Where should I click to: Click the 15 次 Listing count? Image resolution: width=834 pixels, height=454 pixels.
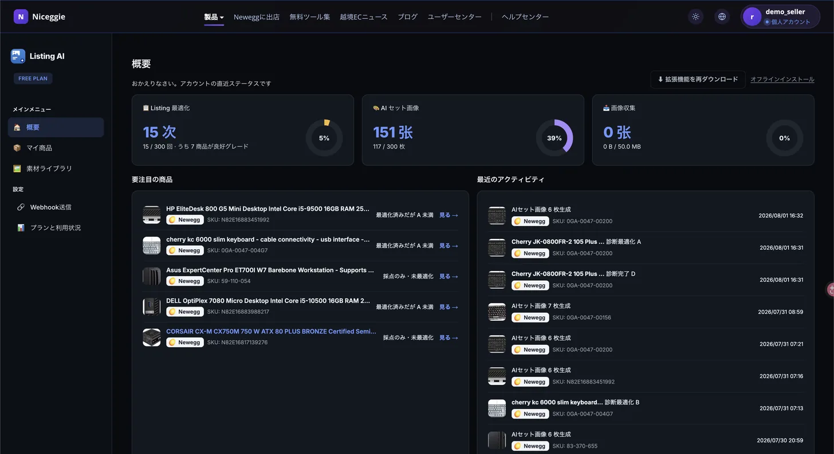[160, 132]
